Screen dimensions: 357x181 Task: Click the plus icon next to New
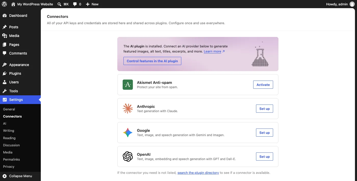point(88,4)
